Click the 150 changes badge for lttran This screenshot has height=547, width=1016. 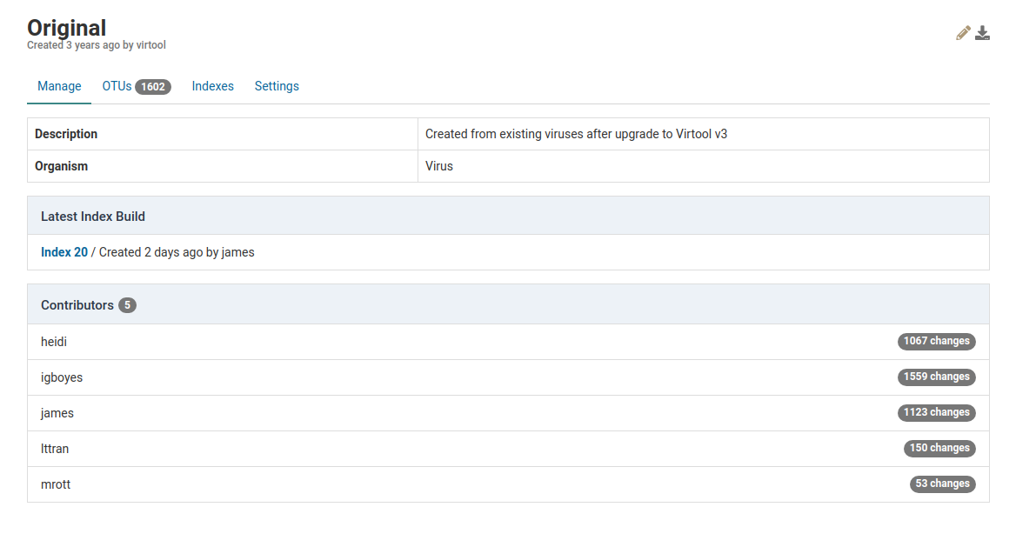[939, 449]
